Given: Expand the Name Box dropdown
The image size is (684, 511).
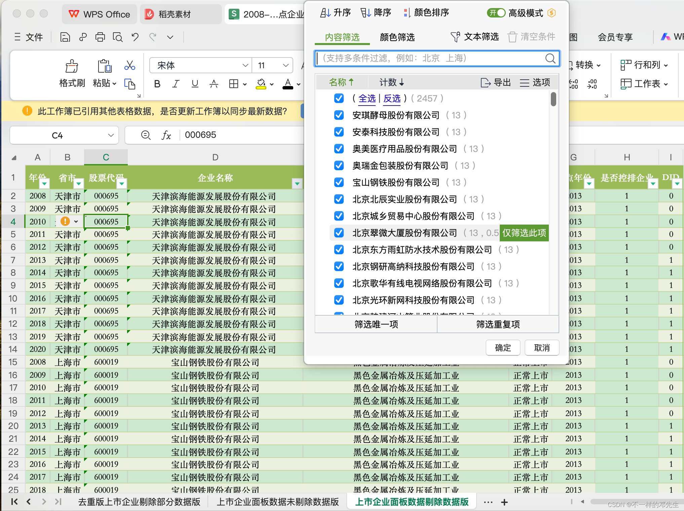Looking at the screenshot, I should 111,135.
